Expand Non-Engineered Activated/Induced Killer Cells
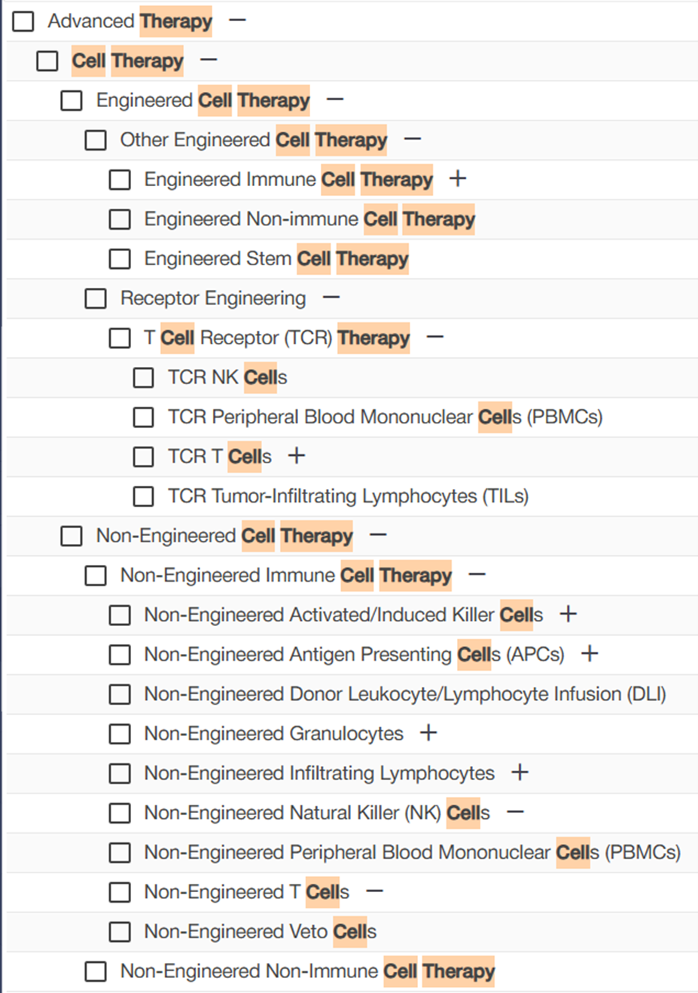The width and height of the screenshot is (698, 993). (568, 614)
